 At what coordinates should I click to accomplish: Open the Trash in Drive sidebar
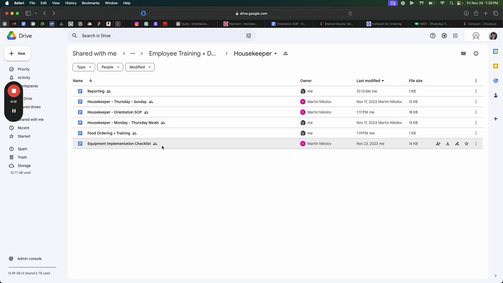(22, 157)
